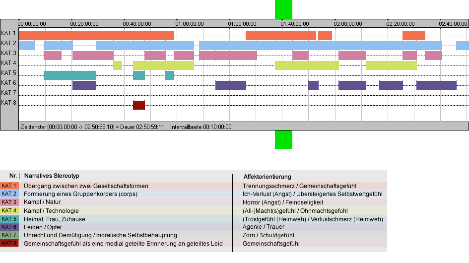Select the 02:00:00:00 time marker

tap(348, 24)
